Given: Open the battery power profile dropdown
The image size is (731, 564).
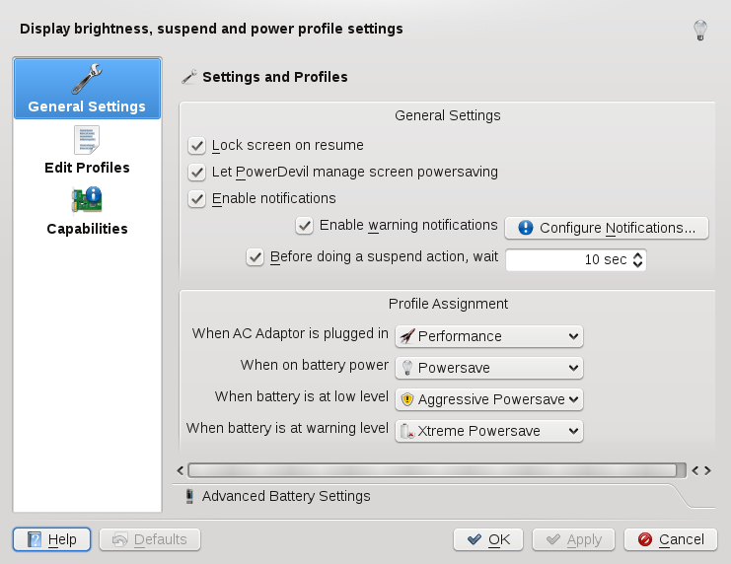Looking at the screenshot, I should [x=489, y=368].
